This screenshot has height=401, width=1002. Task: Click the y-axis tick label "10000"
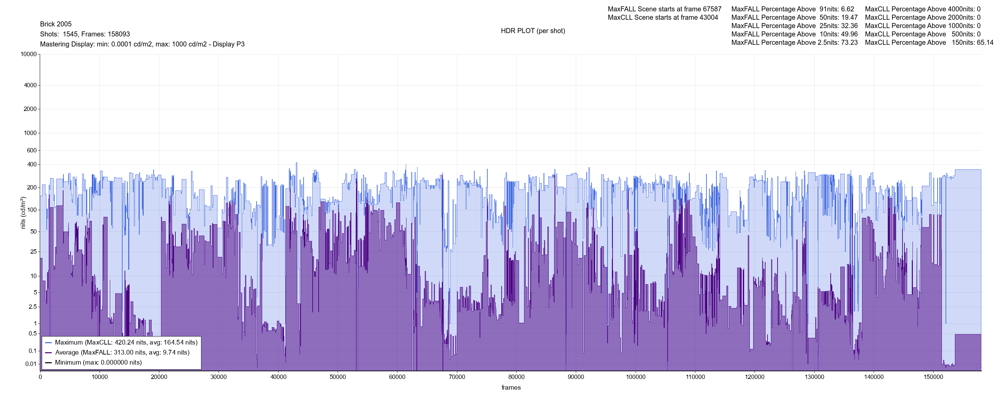pyautogui.click(x=29, y=54)
